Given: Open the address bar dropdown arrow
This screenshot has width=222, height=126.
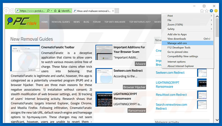Looking at the screenshot, I should pyautogui.click(x=51, y=11).
